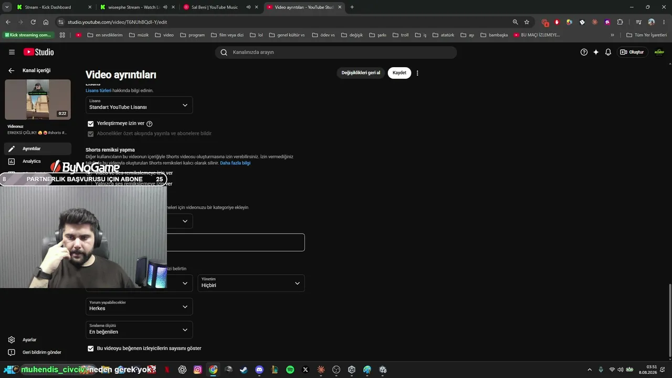Open Instagram from the taskbar
The width and height of the screenshot is (672, 378).
[x=197, y=370]
